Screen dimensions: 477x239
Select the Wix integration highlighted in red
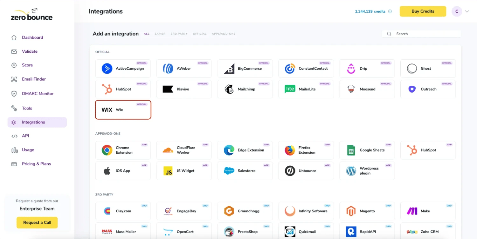123,110
